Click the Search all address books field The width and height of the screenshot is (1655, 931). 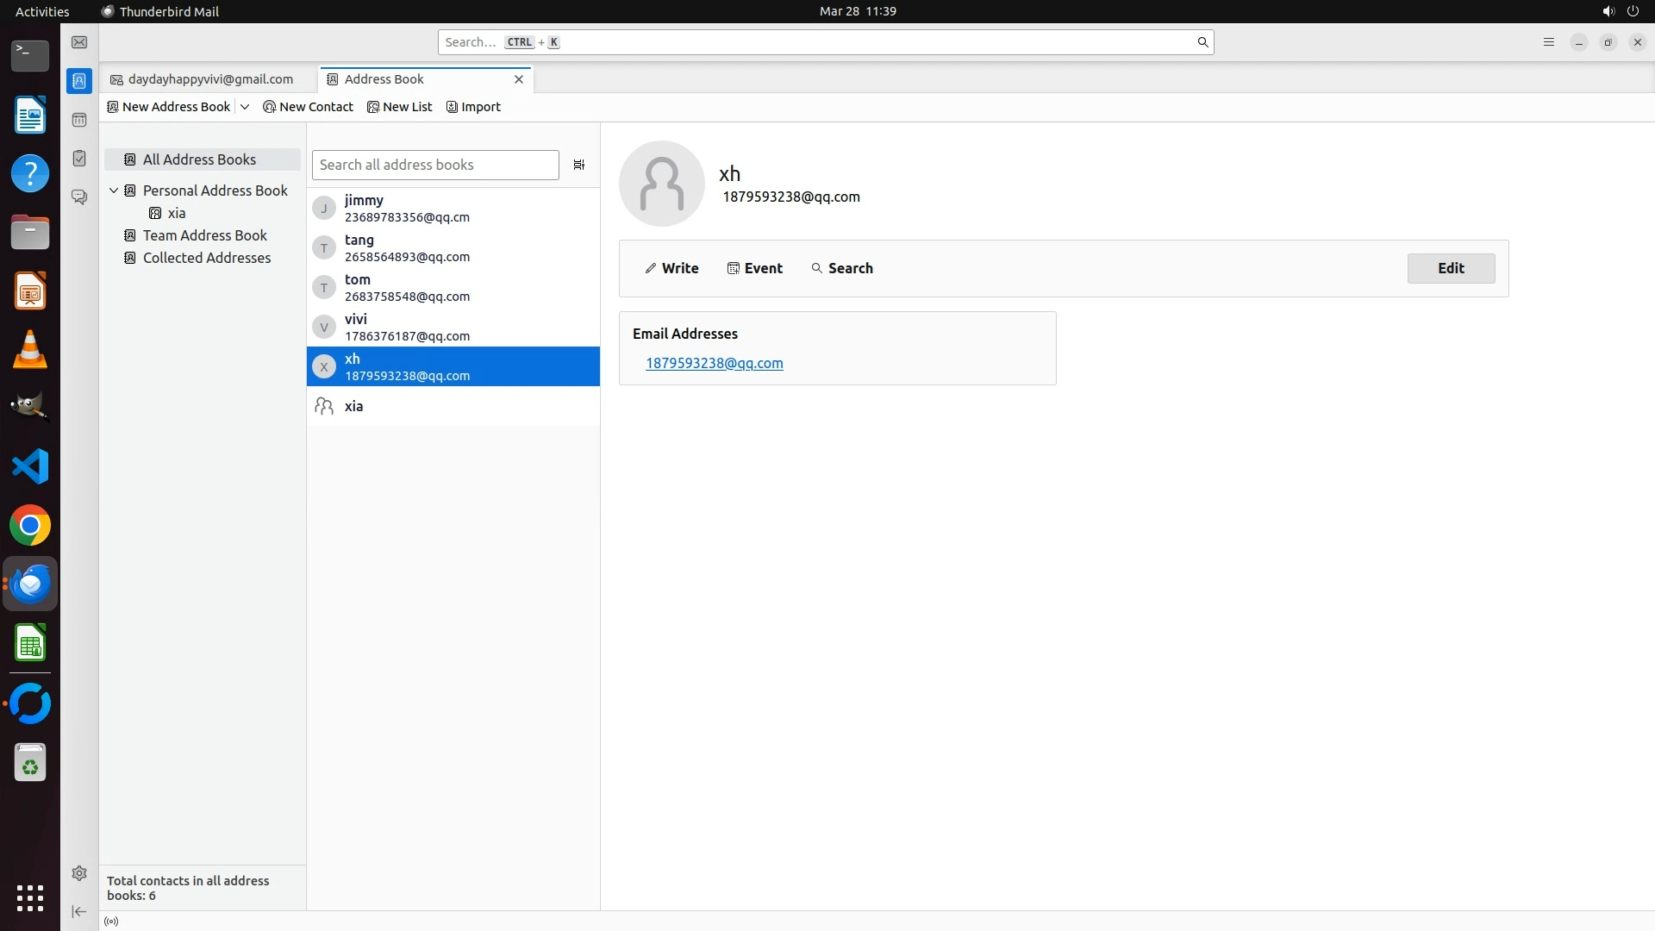[435, 165]
